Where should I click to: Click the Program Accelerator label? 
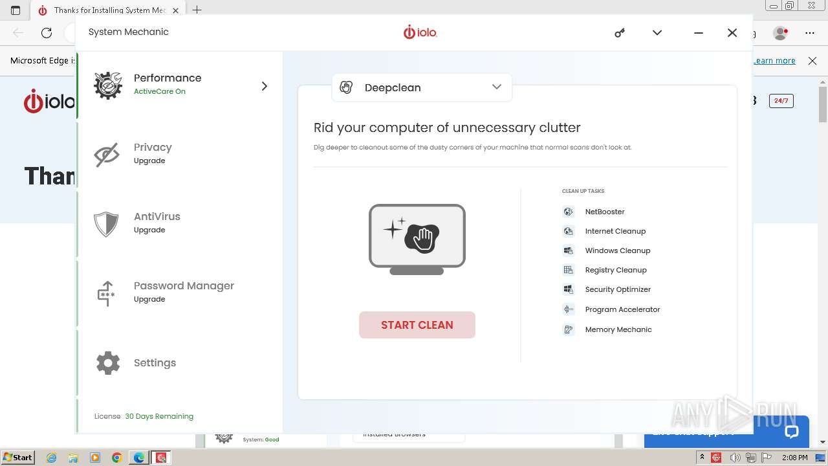pyautogui.click(x=622, y=309)
